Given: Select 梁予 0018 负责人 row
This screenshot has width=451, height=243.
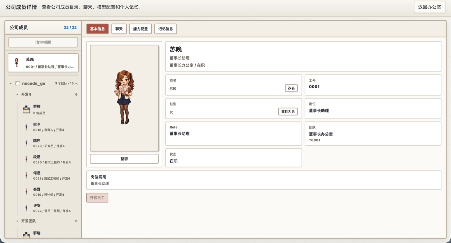Looking at the screenshot, I should click(x=49, y=127).
